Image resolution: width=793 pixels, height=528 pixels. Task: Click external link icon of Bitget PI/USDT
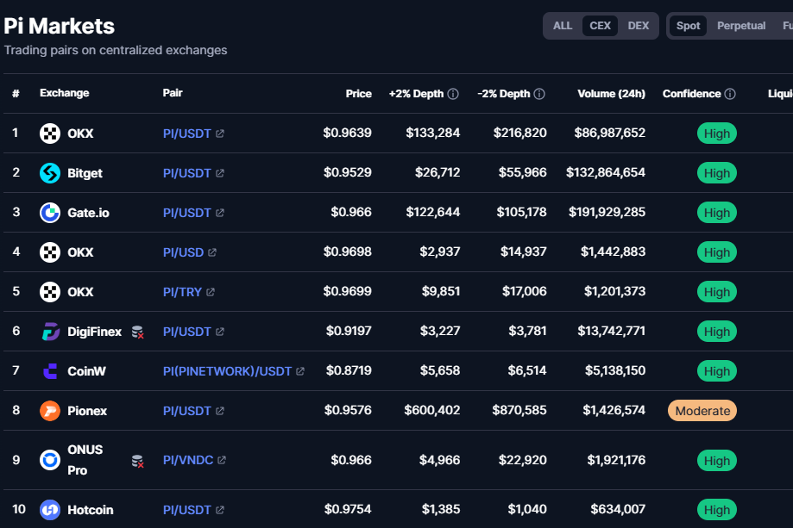click(220, 173)
